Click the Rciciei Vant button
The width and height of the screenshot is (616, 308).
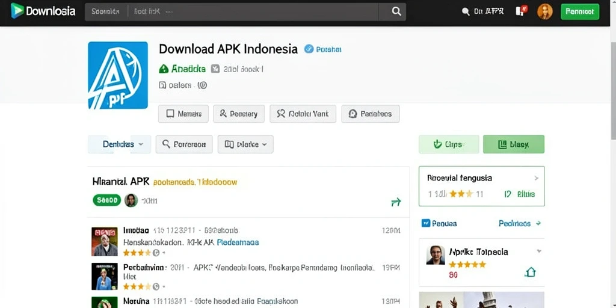(303, 114)
